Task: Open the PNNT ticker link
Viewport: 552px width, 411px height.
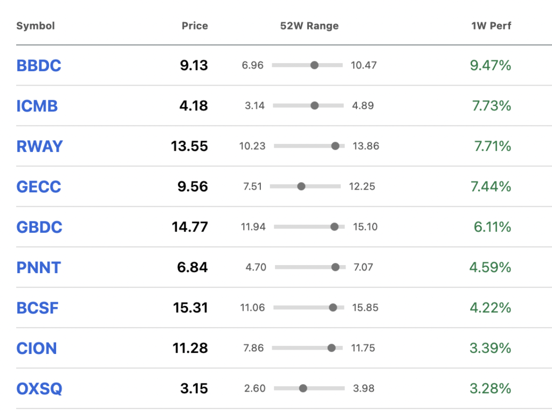Action: pyautogui.click(x=39, y=268)
